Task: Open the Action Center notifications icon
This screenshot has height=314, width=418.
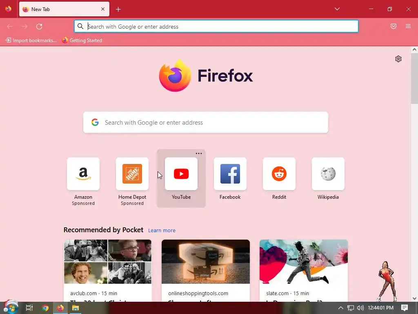Action: click(405, 308)
